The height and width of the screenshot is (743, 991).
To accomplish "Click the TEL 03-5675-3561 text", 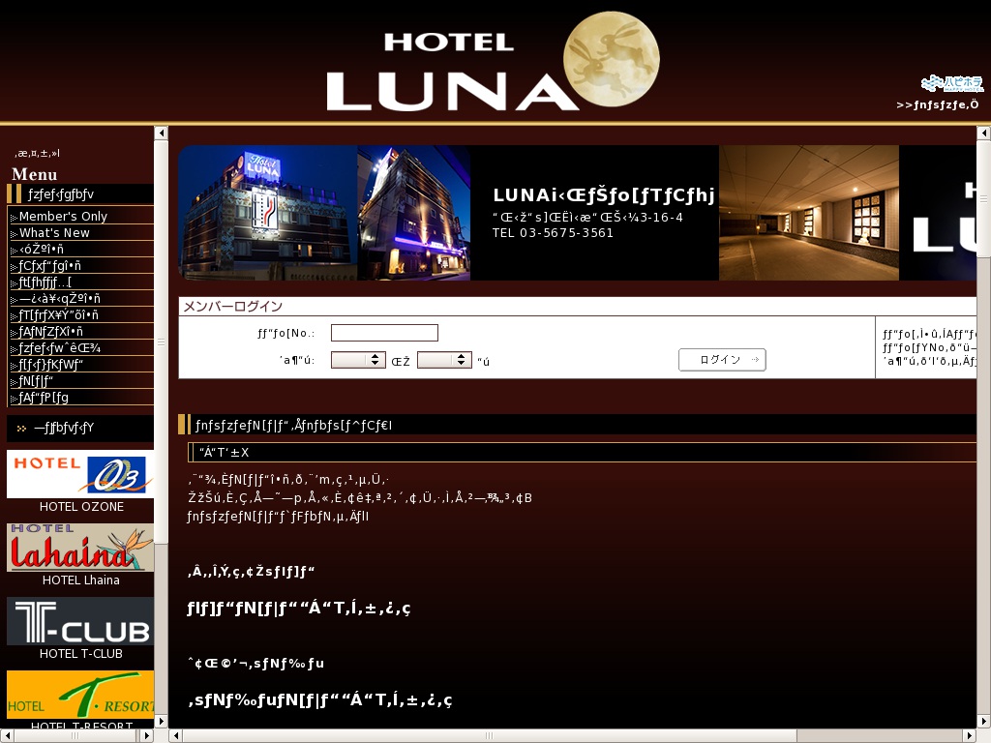I will [553, 232].
